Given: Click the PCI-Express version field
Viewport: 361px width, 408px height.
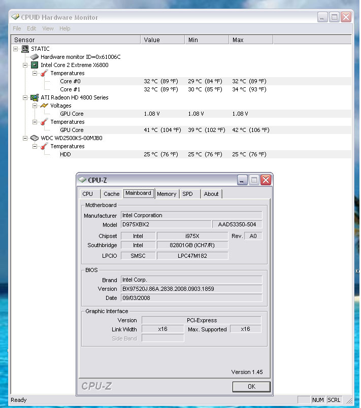Looking at the screenshot, I should coord(202,320).
